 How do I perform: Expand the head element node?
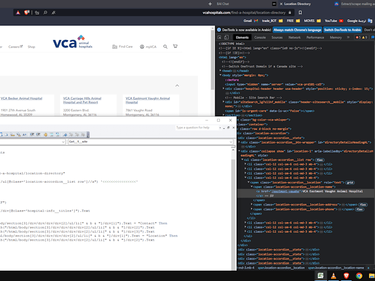click(220, 71)
